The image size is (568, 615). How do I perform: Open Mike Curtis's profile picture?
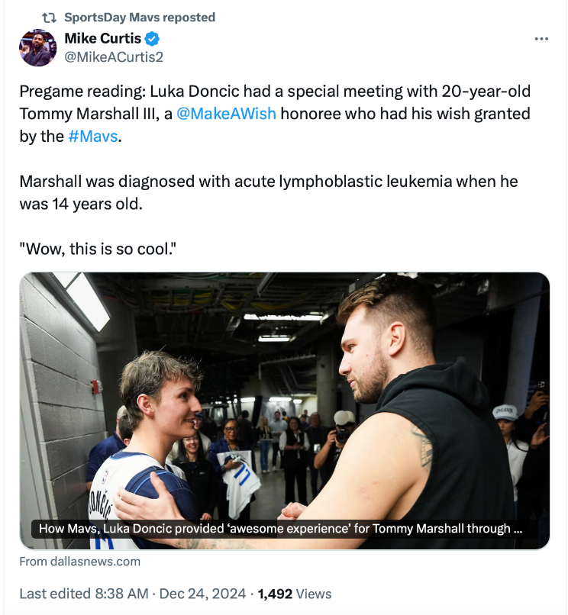[37, 48]
